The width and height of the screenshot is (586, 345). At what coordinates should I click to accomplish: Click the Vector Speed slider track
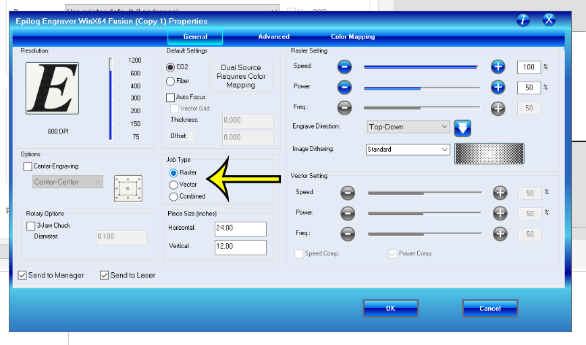[425, 193]
